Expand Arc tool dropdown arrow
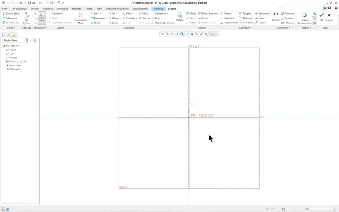 click(x=117, y=13)
